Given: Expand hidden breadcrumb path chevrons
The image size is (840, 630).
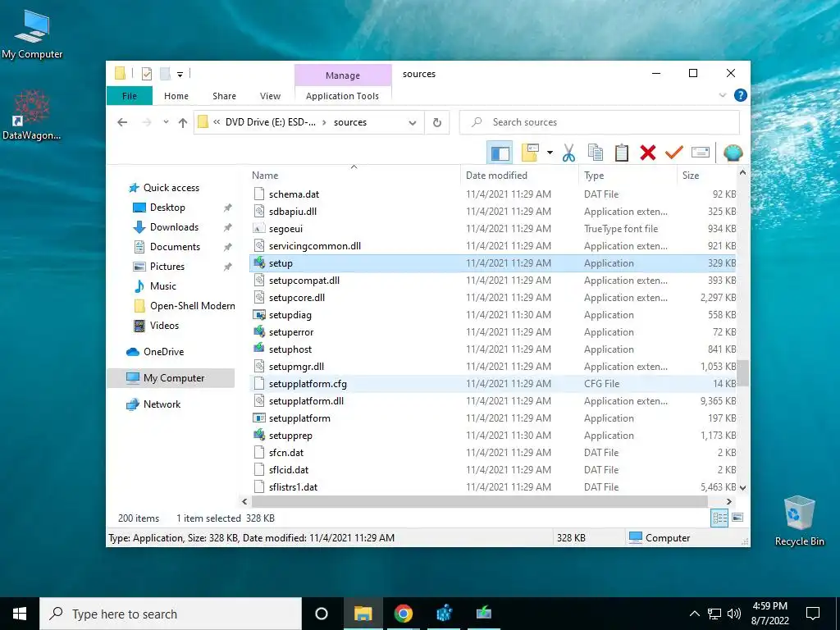Looking at the screenshot, I should pos(217,122).
